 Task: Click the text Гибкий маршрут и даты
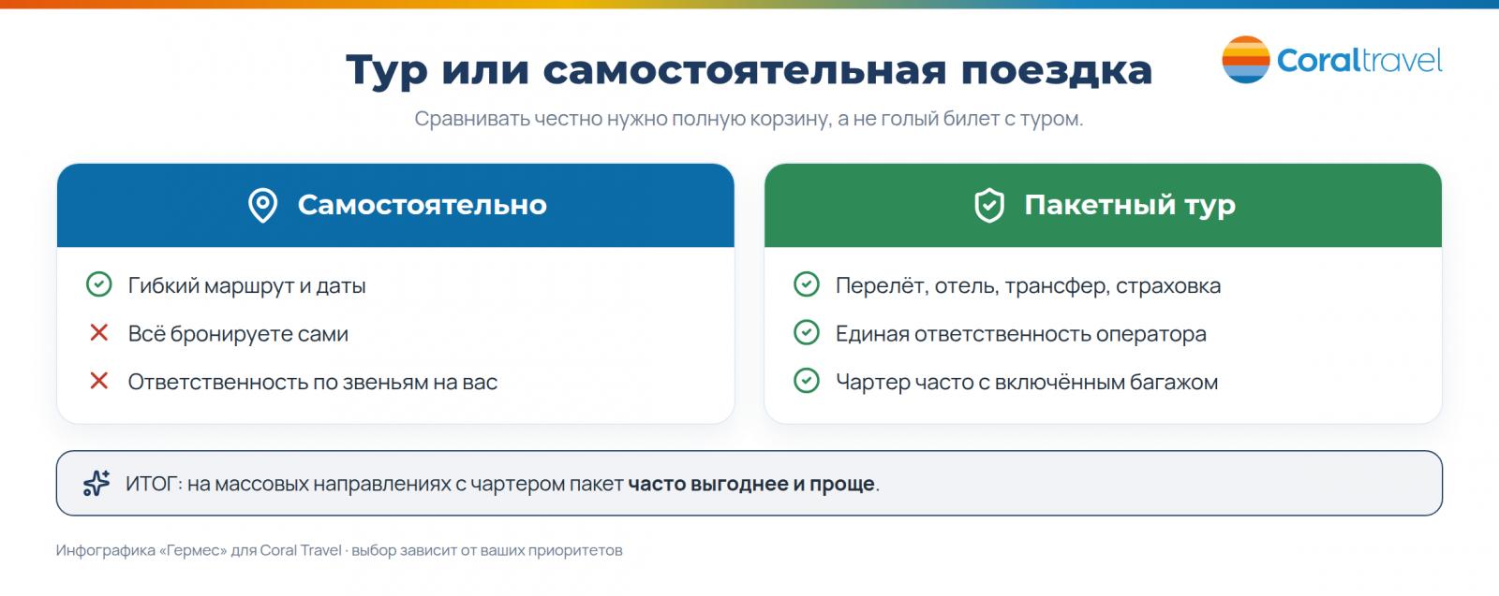click(x=246, y=286)
